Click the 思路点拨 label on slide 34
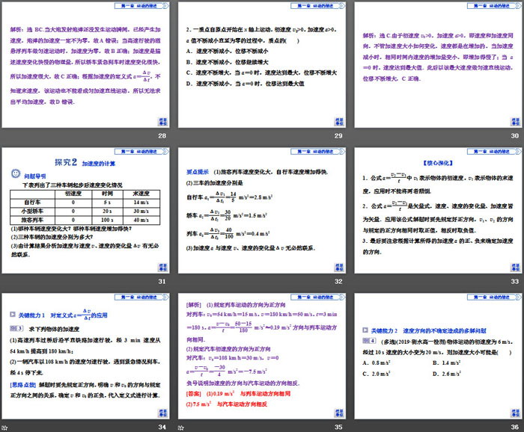This screenshot has height=432, width=524. (23, 385)
